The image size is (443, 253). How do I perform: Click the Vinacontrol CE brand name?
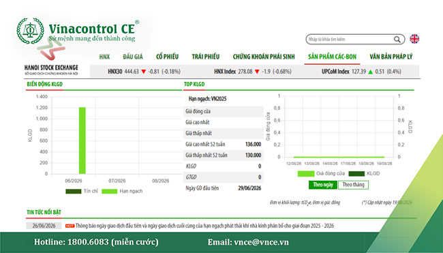[x=92, y=29]
